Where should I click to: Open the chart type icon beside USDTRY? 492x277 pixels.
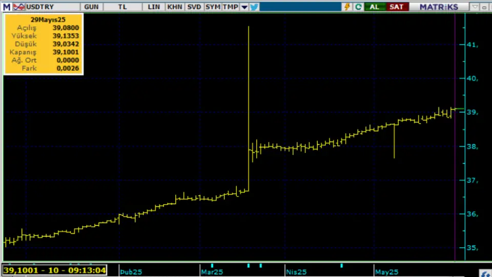[18, 7]
